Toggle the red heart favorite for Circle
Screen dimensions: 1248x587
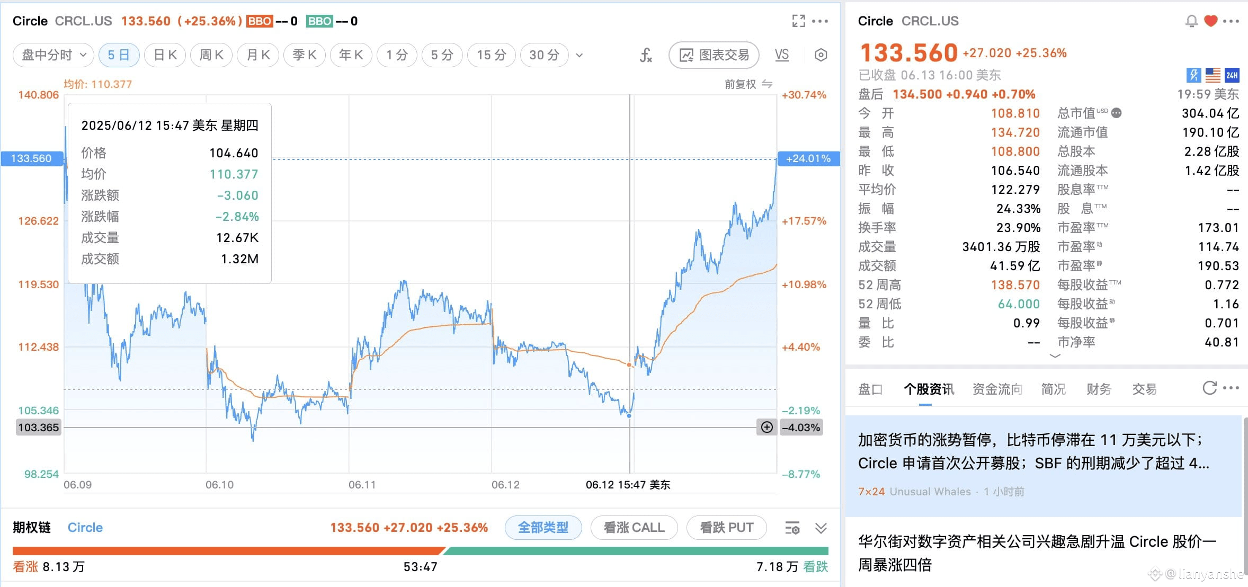click(1211, 21)
